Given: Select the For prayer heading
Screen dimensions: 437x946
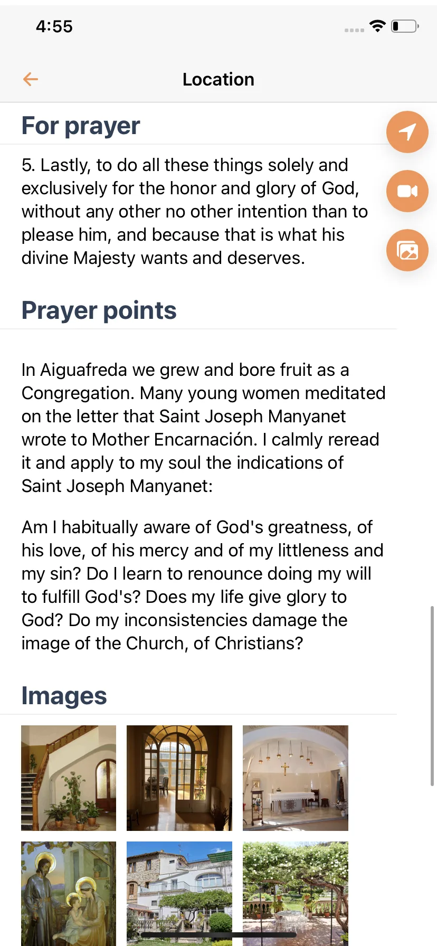Looking at the screenshot, I should pyautogui.click(x=81, y=126).
